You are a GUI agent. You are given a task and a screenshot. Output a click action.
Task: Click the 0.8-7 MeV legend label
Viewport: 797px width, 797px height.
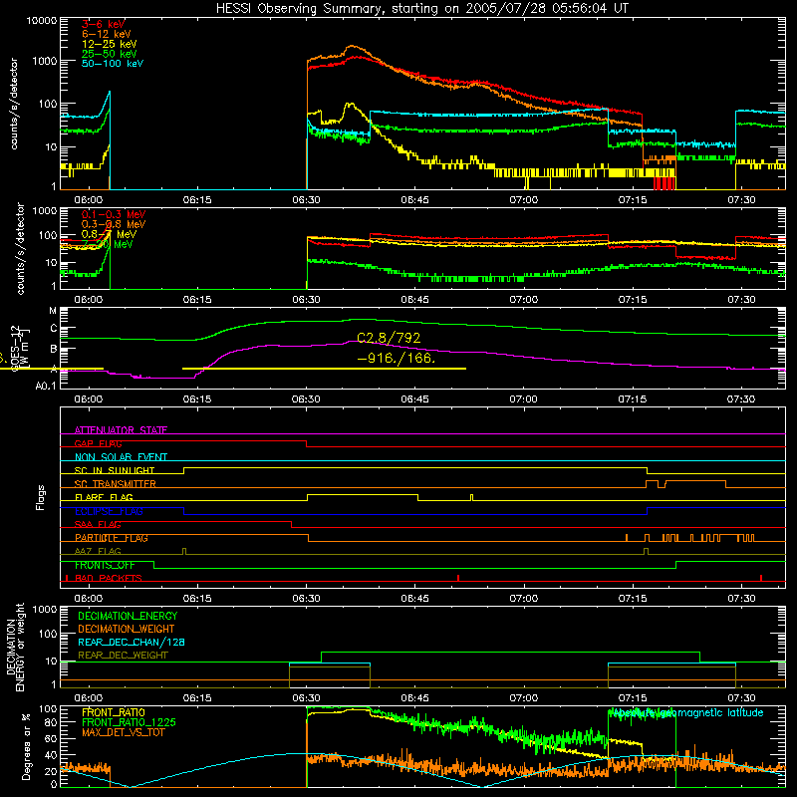pyautogui.click(x=109, y=234)
